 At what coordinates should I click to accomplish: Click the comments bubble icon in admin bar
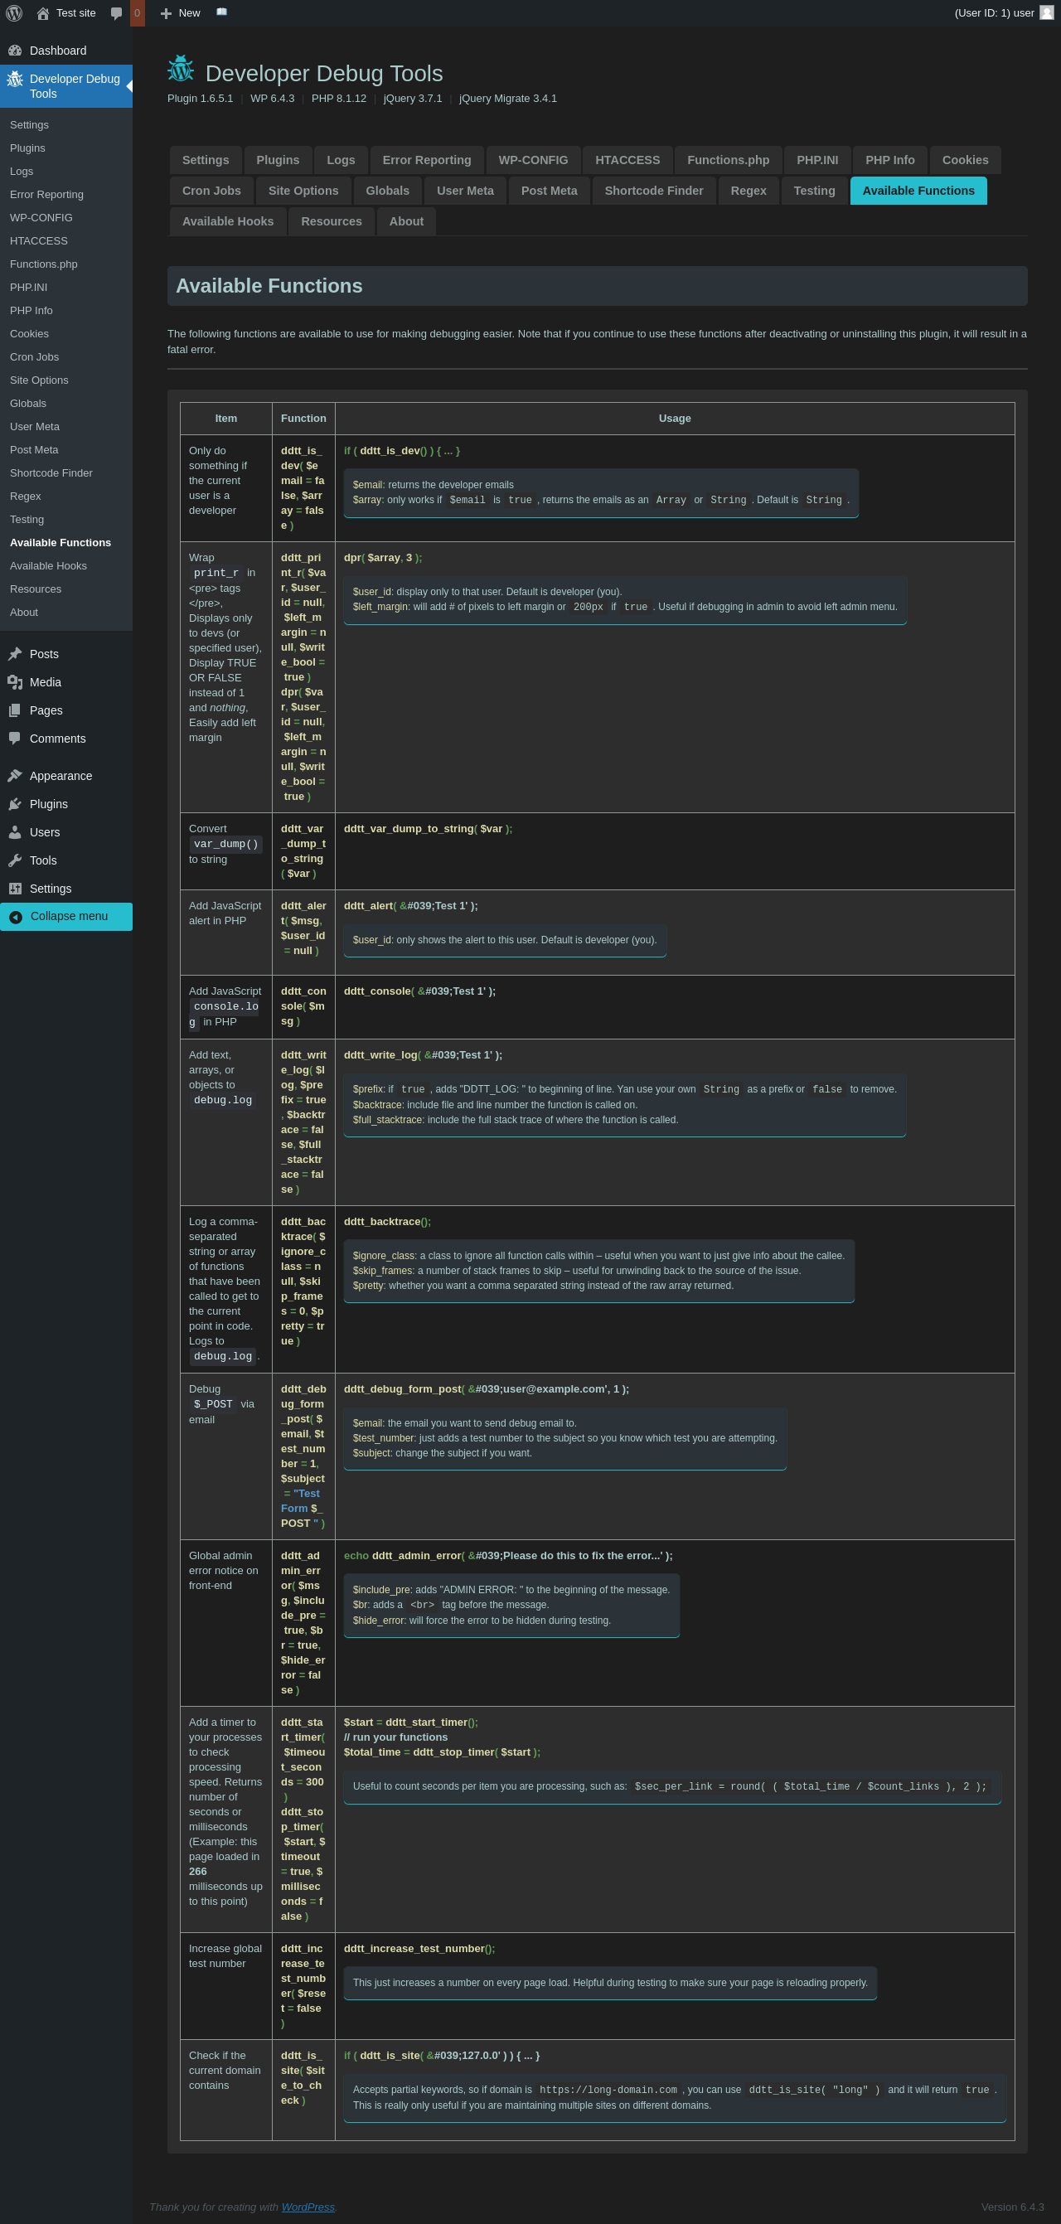click(x=117, y=13)
